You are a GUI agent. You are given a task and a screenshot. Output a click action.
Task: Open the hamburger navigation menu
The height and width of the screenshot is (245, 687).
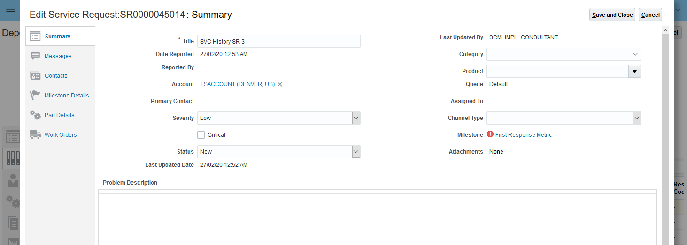point(10,9)
